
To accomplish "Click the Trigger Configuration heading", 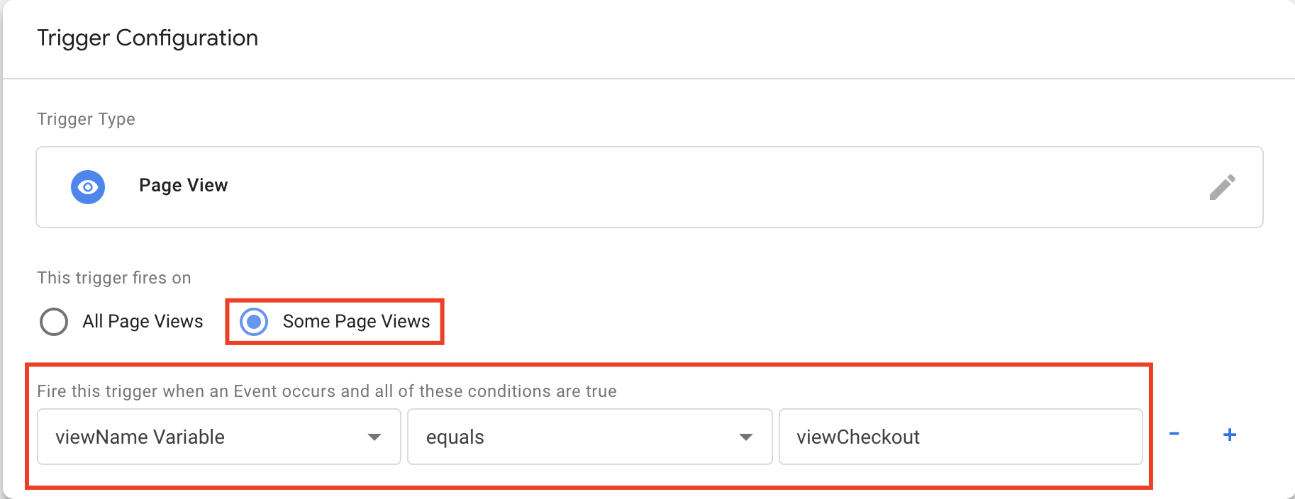I will coord(148,38).
